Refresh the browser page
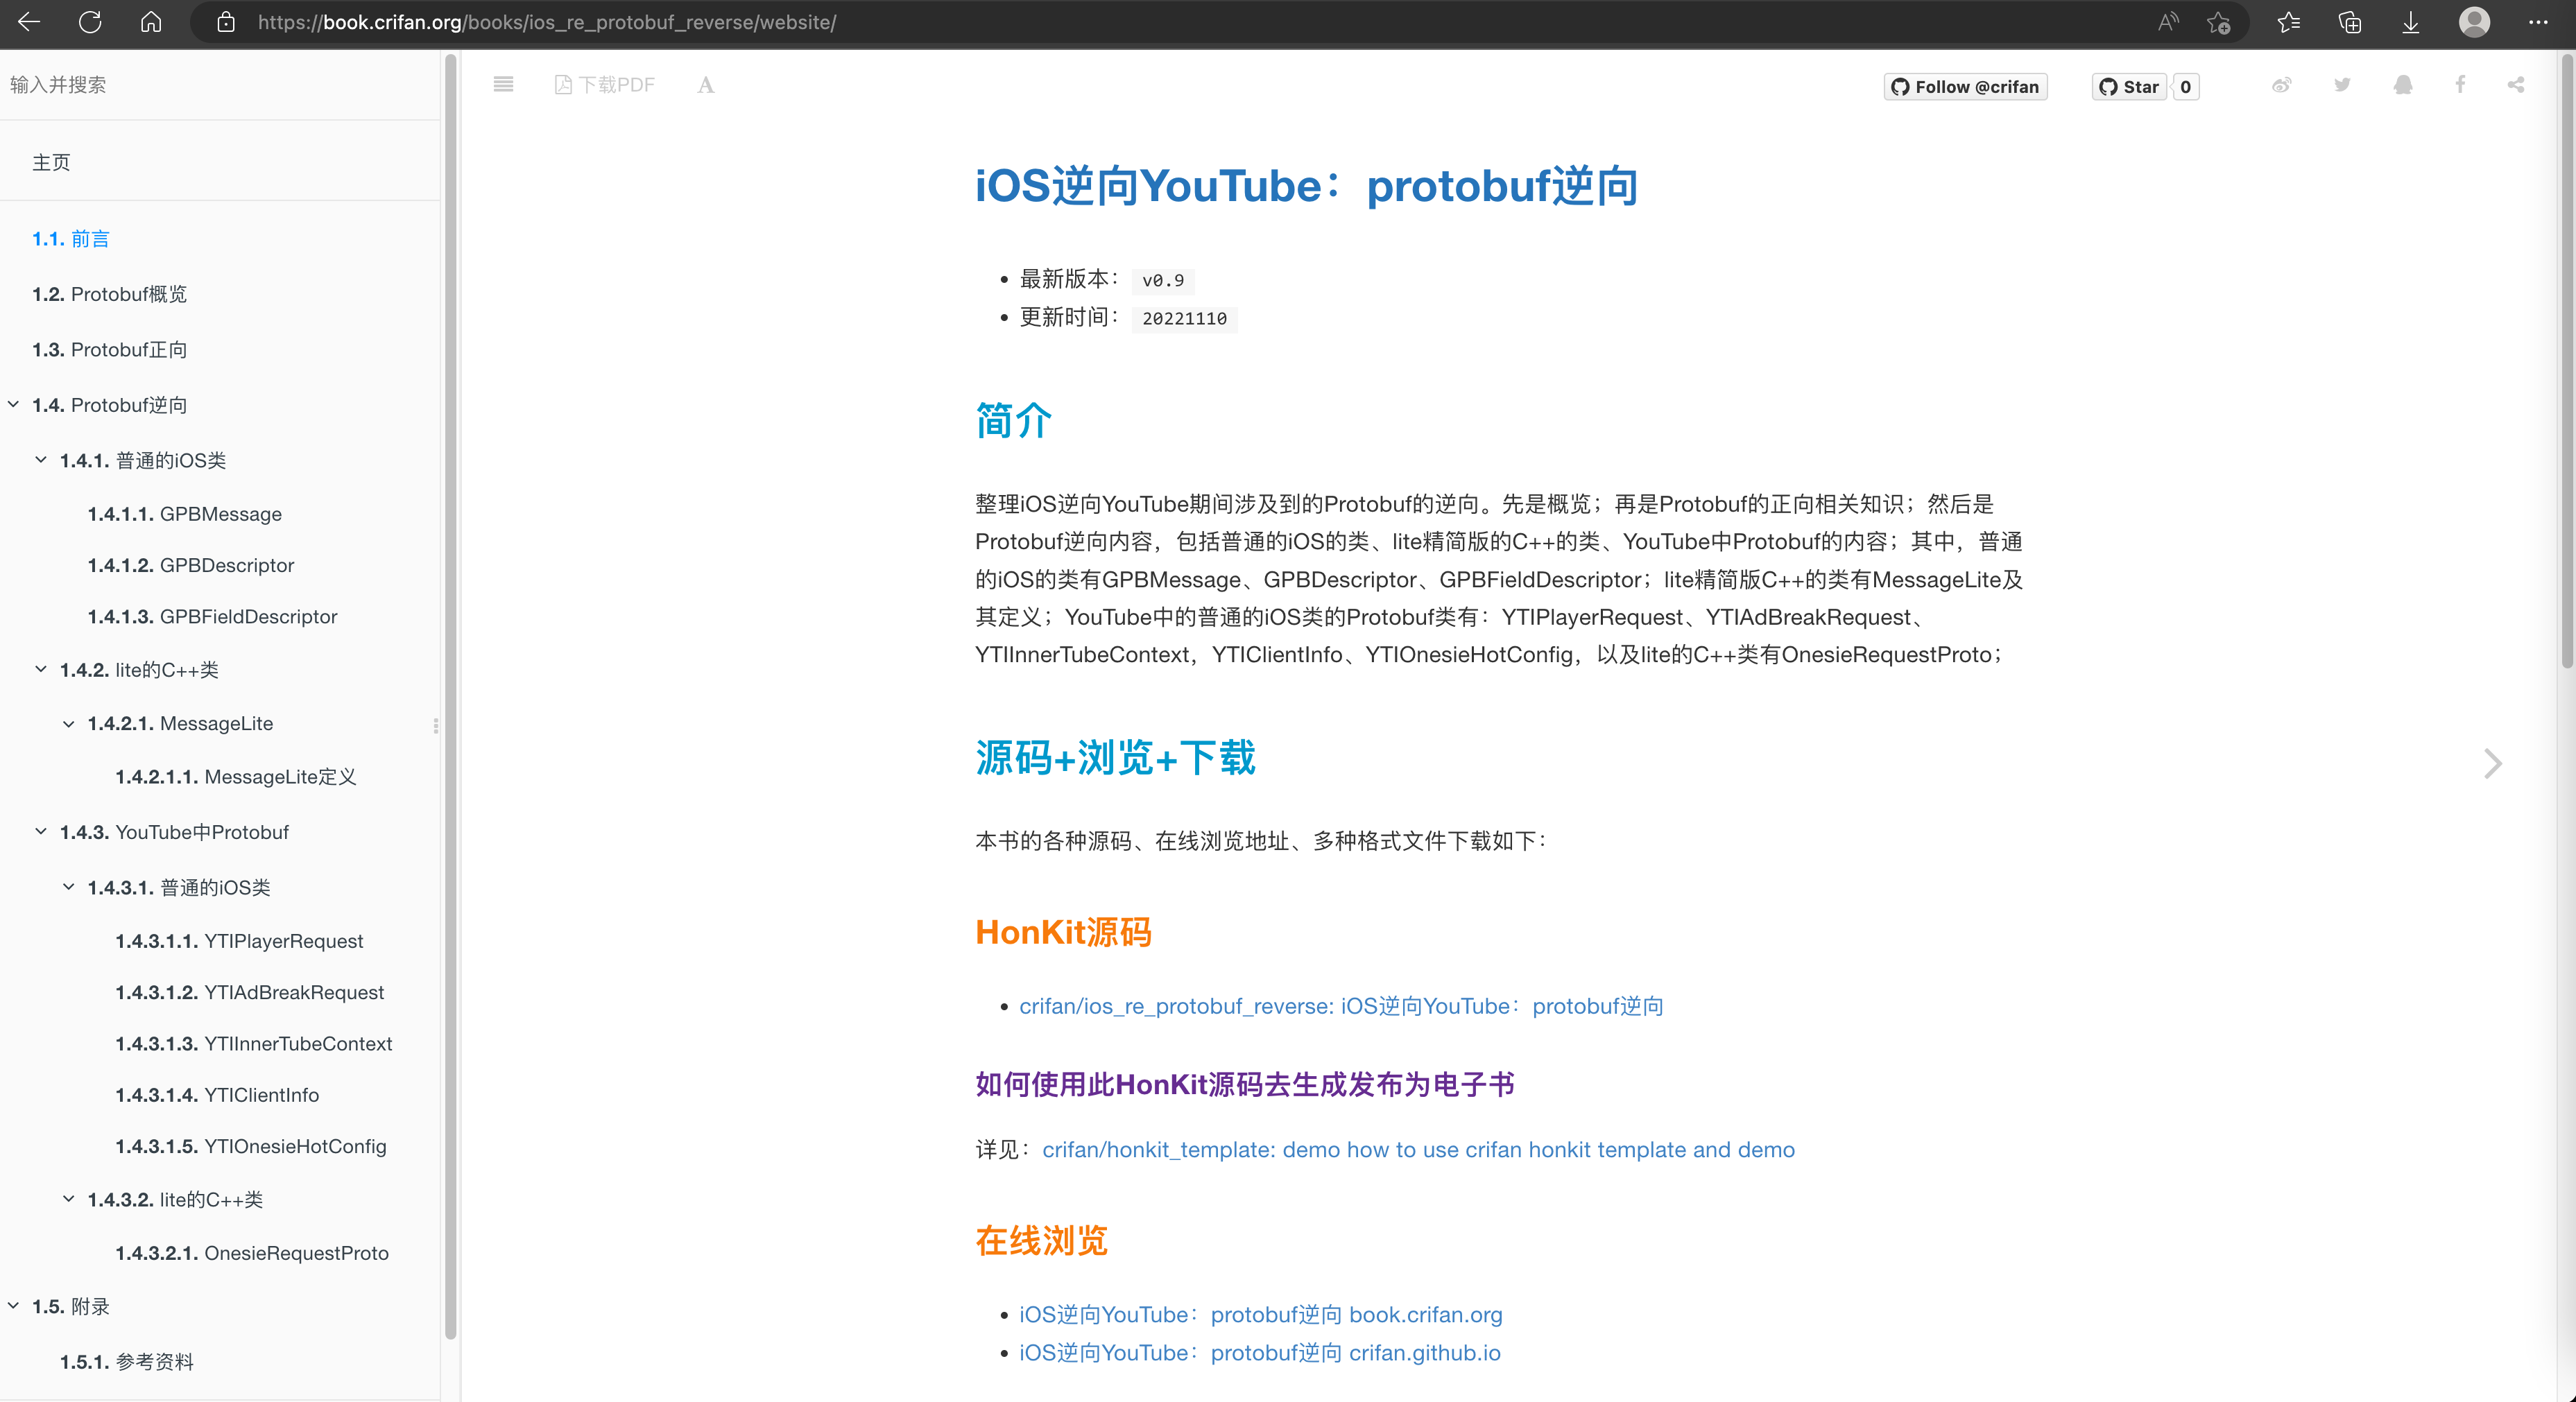This screenshot has height=1402, width=2576. (x=90, y=22)
